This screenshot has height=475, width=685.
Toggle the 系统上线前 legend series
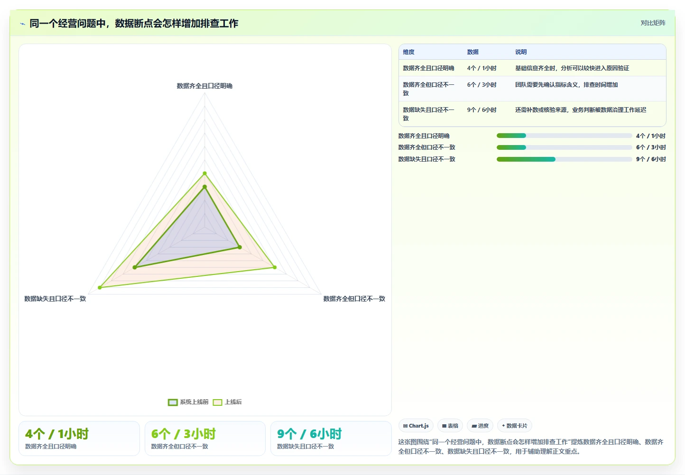pos(188,402)
